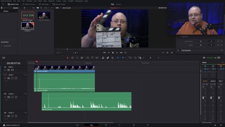Expand the Keywords smart bin
Screen dimensions: 225x127
[2, 46]
